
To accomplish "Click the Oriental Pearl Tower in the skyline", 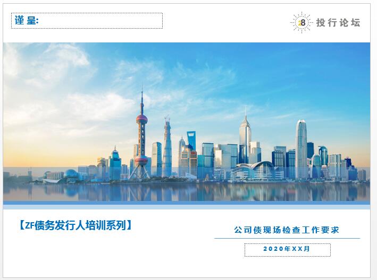I will [141, 134].
